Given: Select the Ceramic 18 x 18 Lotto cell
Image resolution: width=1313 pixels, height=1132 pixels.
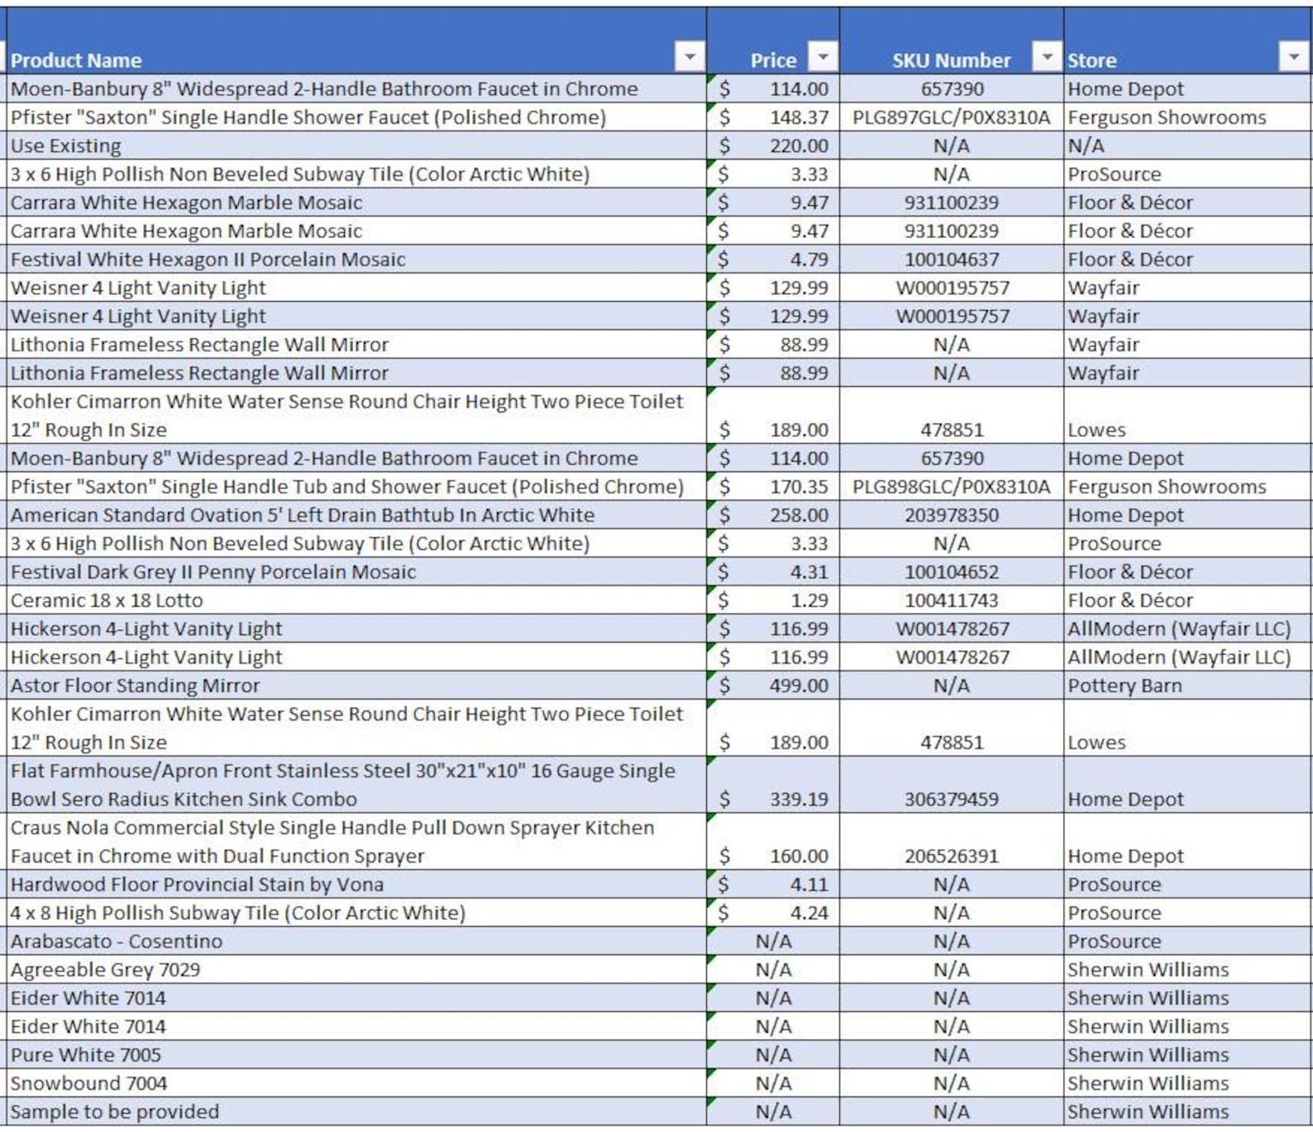Looking at the screenshot, I should coord(356,600).
